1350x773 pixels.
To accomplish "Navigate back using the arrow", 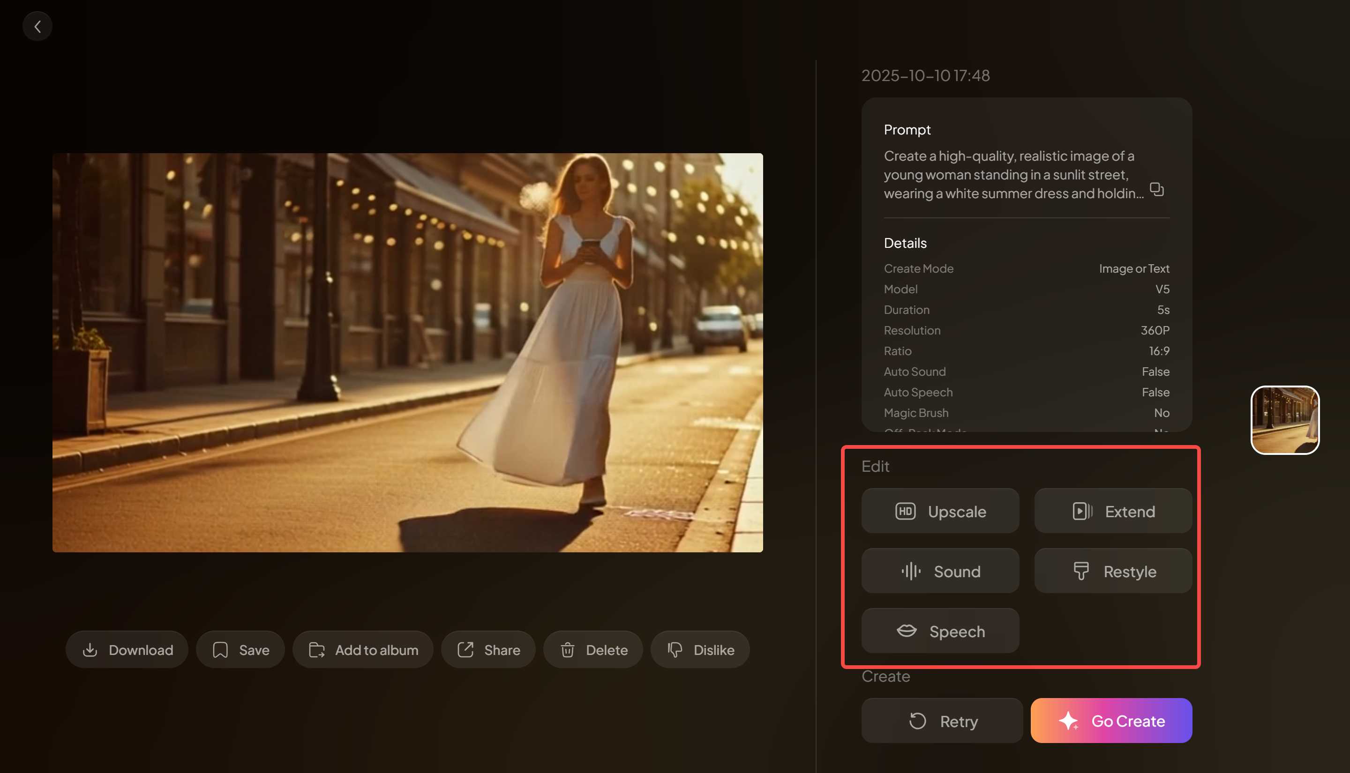I will click(37, 25).
